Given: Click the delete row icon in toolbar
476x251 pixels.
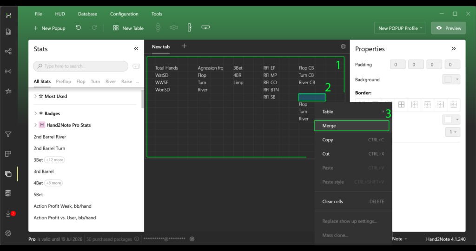Looking at the screenshot, I should tap(205, 28).
